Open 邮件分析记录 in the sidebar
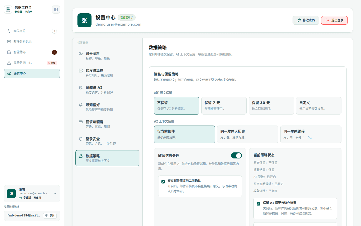Viewport: 361px width, 226px height. (32, 42)
